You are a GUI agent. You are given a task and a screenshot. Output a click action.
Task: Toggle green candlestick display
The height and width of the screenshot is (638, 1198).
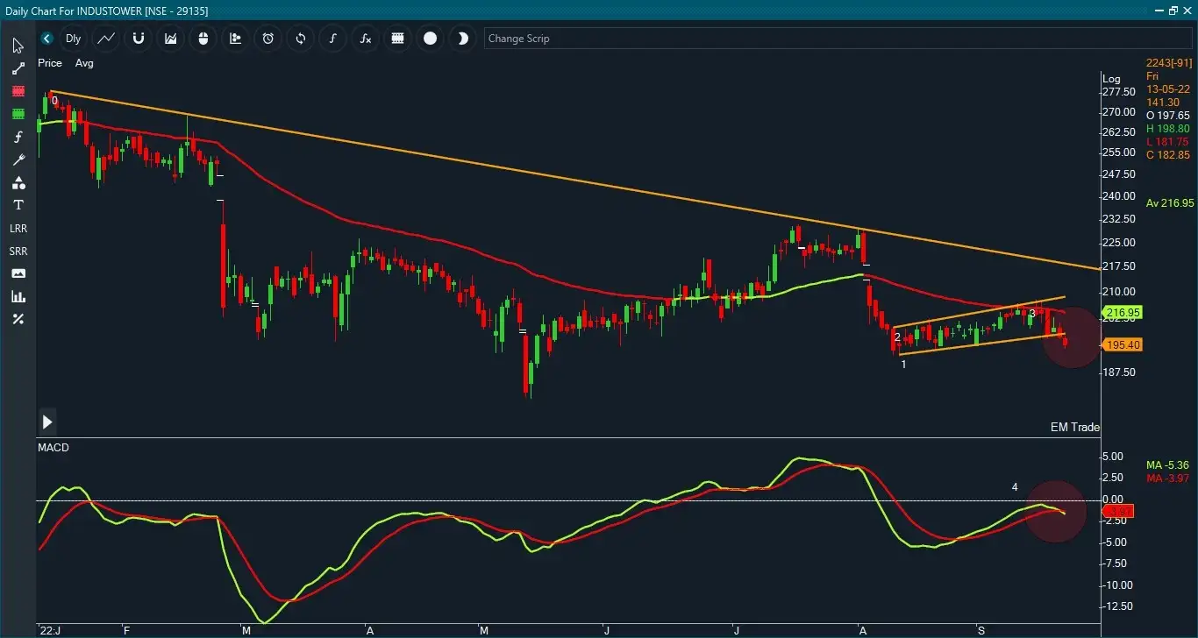[x=18, y=113]
